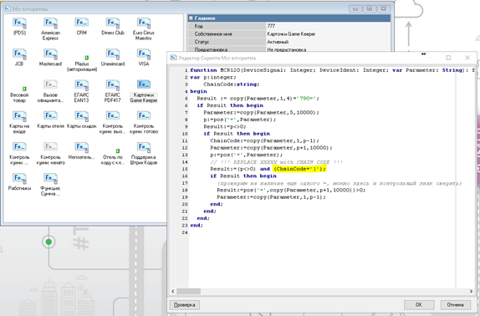The height and width of the screenshot is (316, 480).
Task: Click the Проверка button in script editor
Action: [x=185, y=304]
